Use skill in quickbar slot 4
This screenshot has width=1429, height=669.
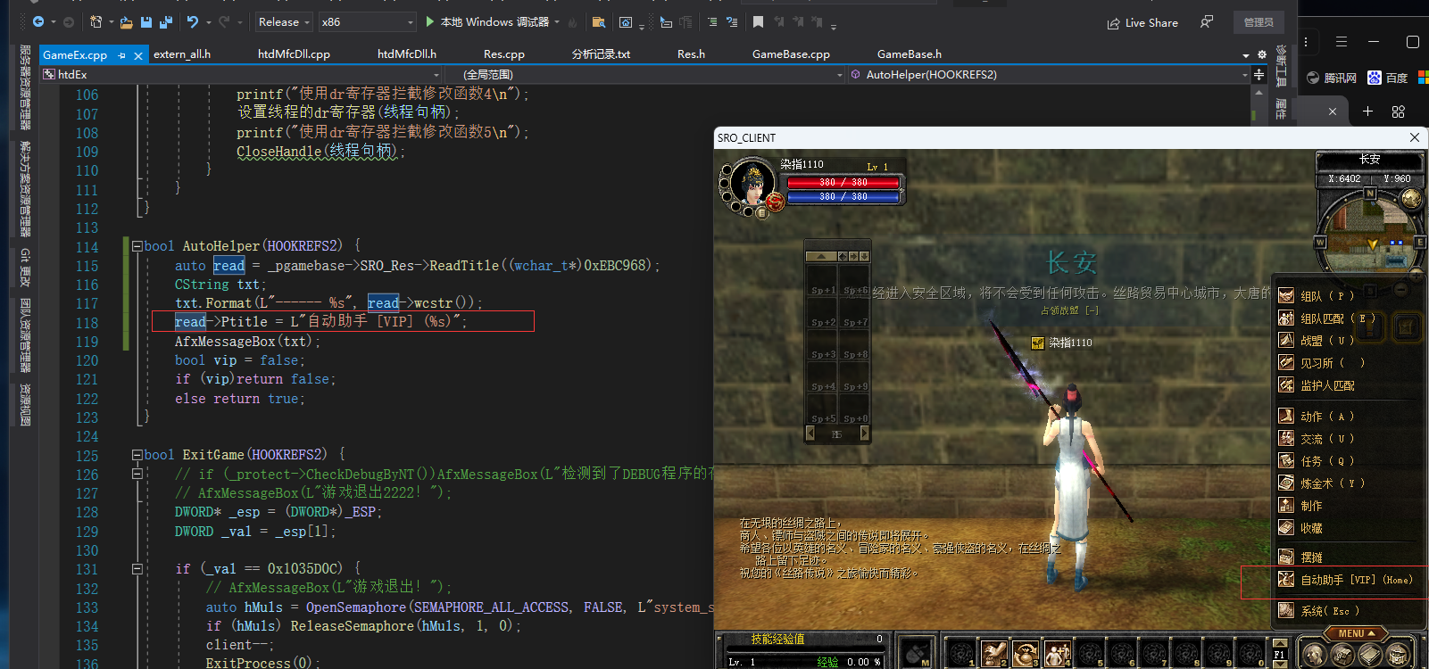[x=1058, y=654]
